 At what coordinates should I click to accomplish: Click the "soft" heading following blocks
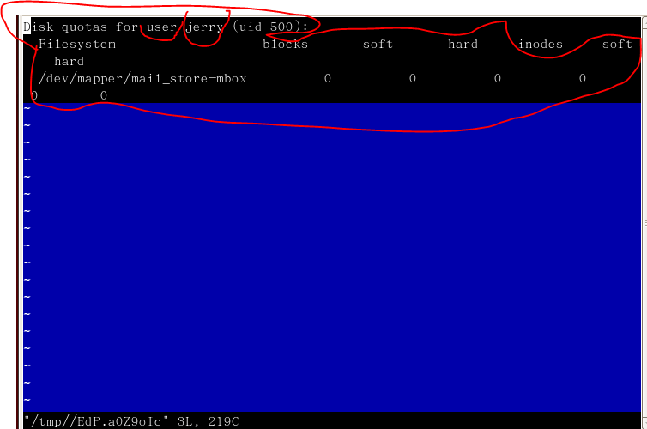pos(378,44)
